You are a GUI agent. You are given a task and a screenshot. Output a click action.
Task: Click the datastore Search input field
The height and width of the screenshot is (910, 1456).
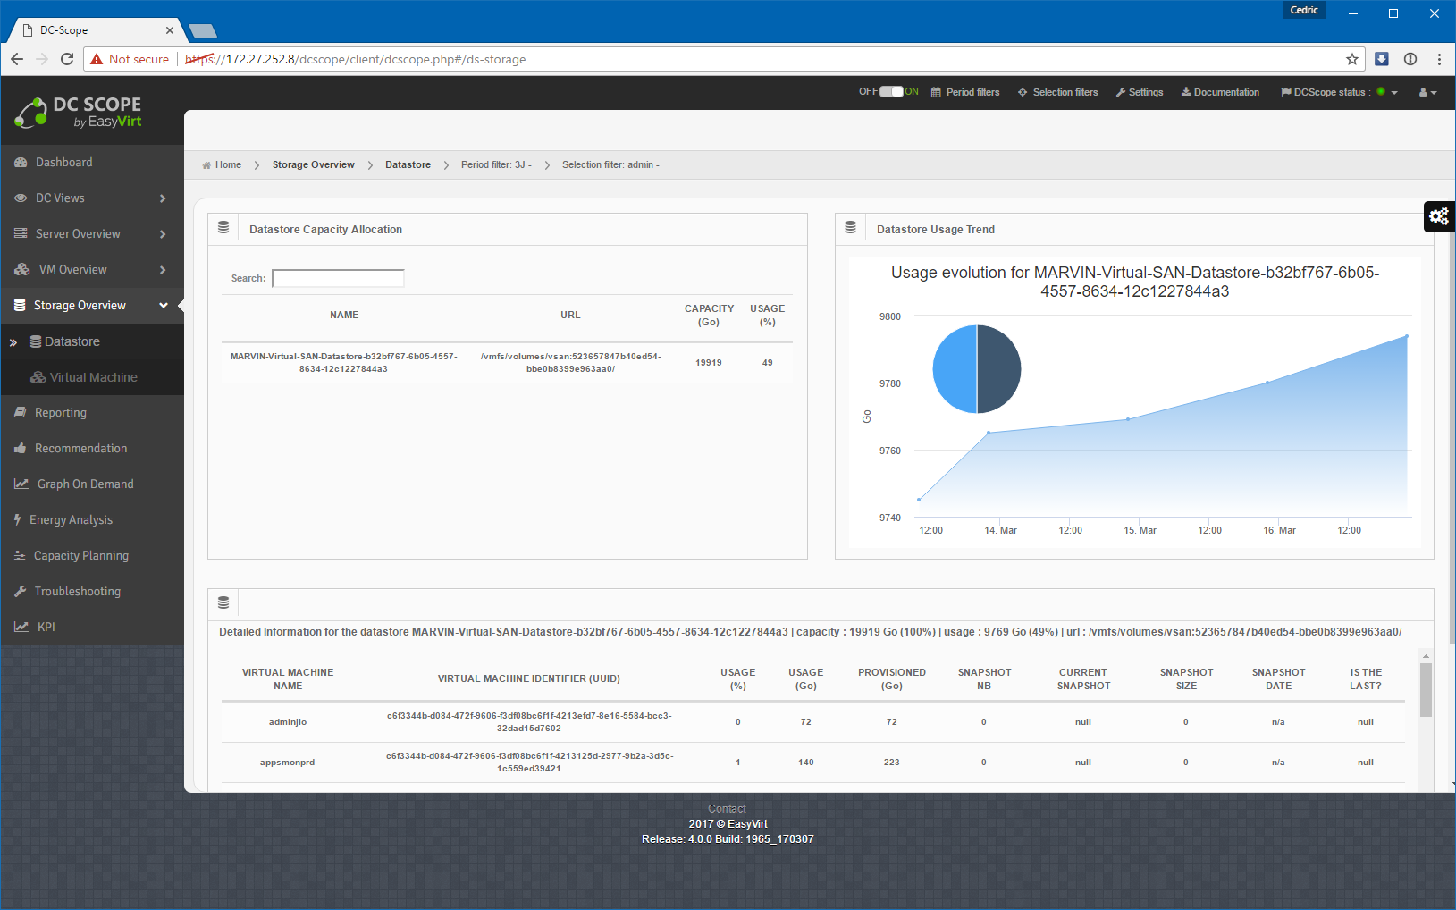[x=338, y=279]
